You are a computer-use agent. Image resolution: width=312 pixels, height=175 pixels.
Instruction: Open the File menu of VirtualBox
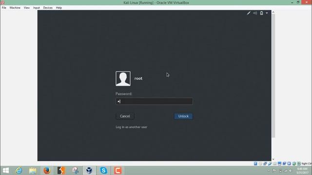4,8
